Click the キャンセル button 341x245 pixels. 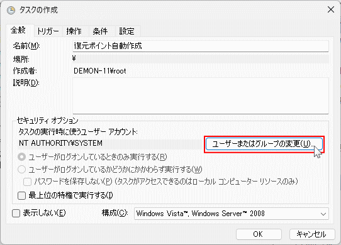pyautogui.click(x=312, y=234)
